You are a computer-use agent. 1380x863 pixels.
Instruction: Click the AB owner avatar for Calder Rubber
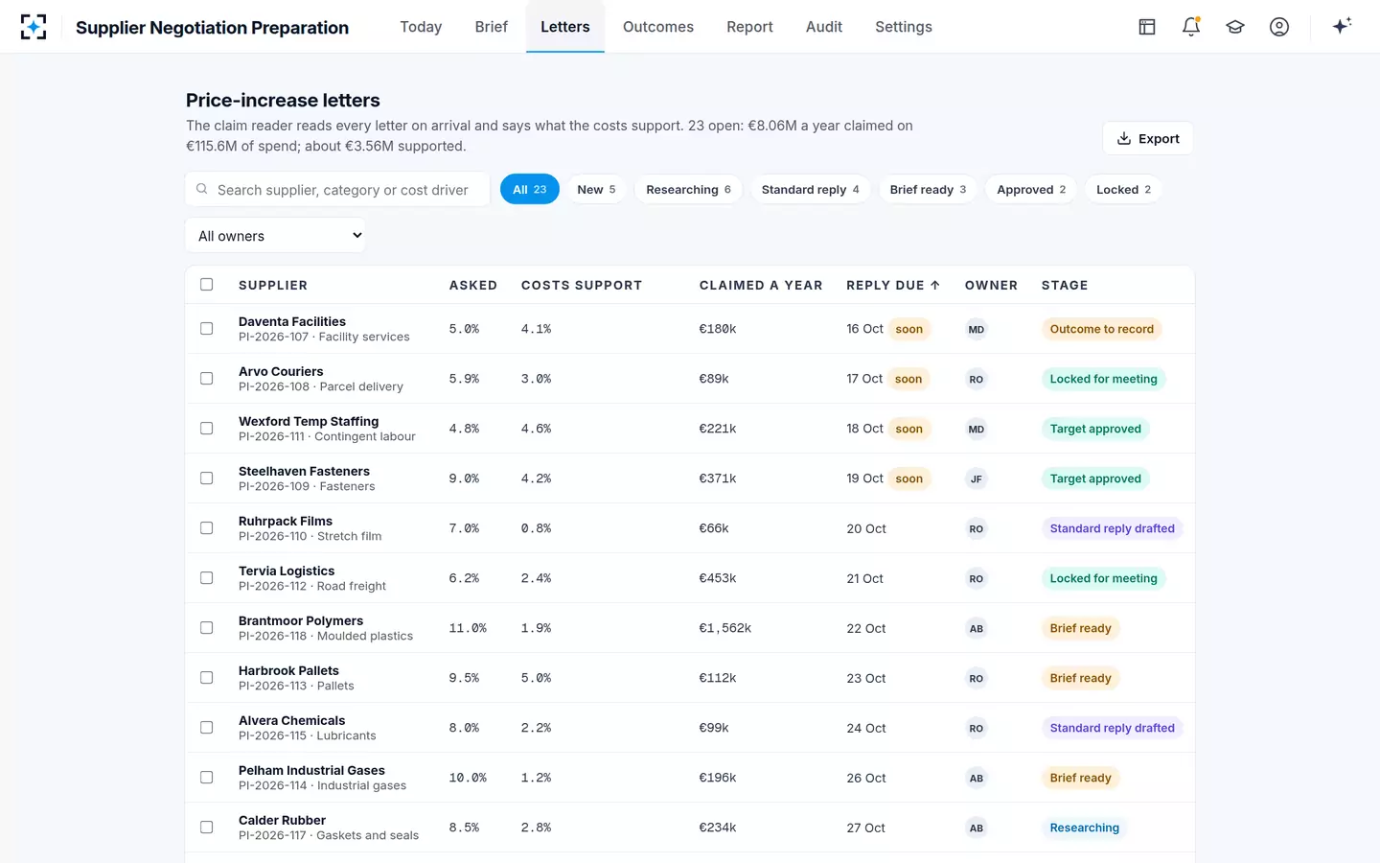[976, 828]
